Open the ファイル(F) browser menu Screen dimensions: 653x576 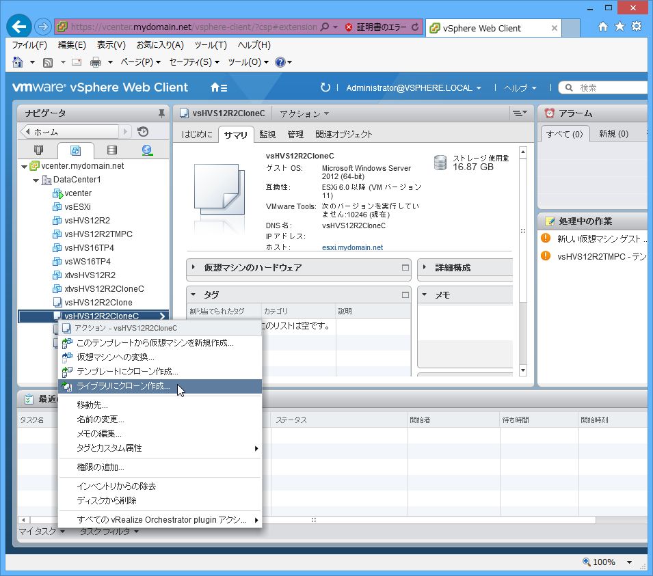(x=29, y=45)
